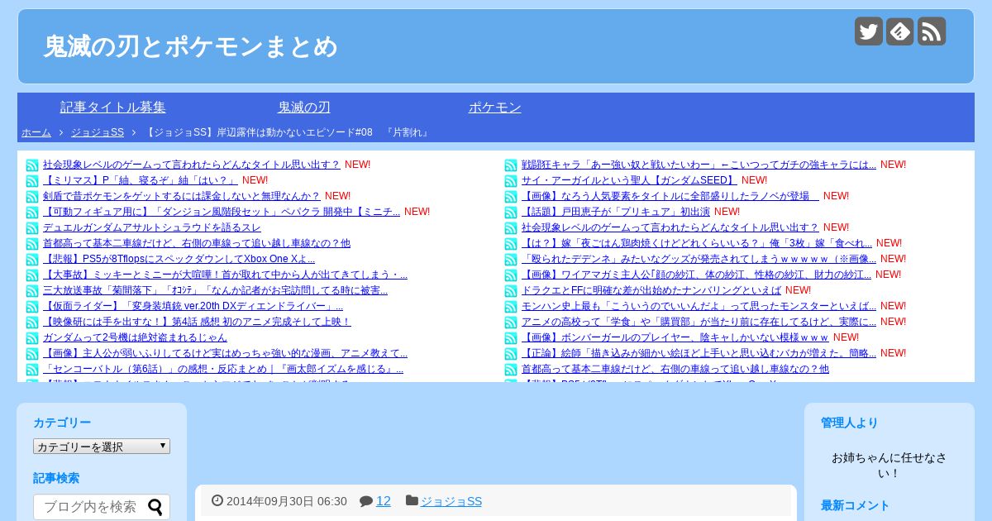Open article 【画像】ワイアマガミ主人公
Screen dimensions: 992x521
point(696,275)
